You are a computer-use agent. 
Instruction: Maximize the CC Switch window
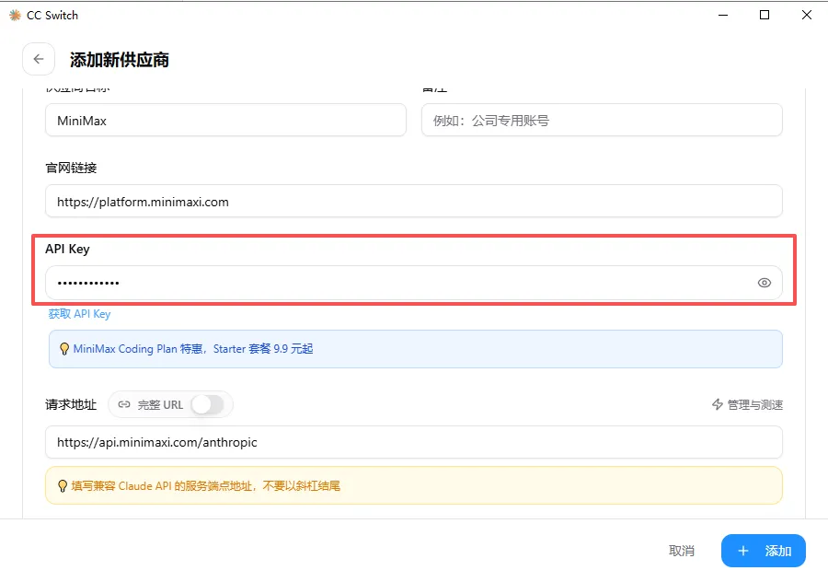pyautogui.click(x=765, y=16)
